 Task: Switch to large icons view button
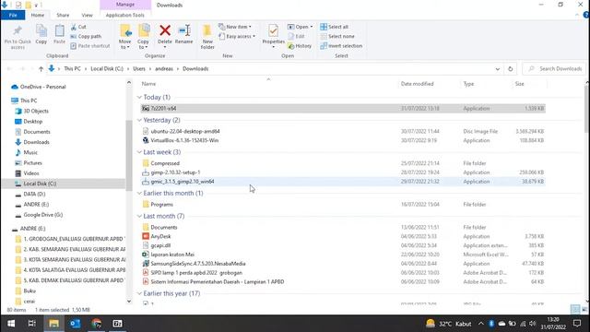tap(584, 310)
